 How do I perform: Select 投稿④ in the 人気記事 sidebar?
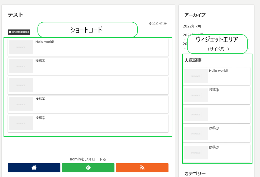pyautogui.click(x=214, y=90)
